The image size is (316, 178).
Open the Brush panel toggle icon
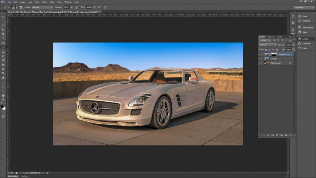[21, 7]
